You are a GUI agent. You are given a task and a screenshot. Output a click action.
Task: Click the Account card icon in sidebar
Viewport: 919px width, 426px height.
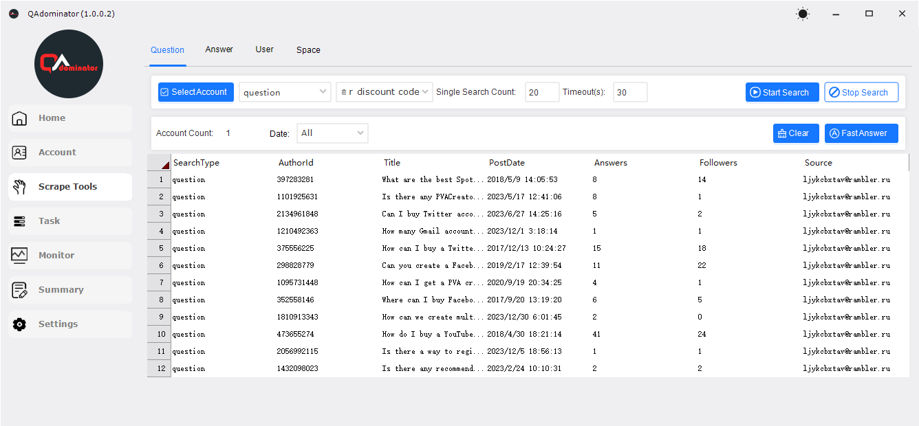[x=20, y=153]
